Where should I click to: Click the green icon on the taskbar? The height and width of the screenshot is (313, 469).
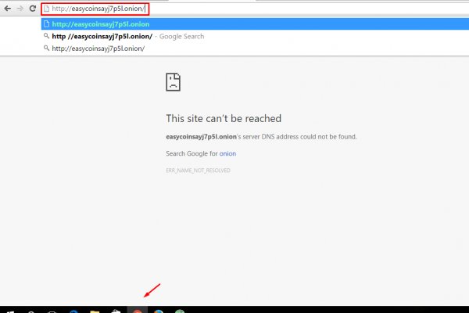coord(180,311)
